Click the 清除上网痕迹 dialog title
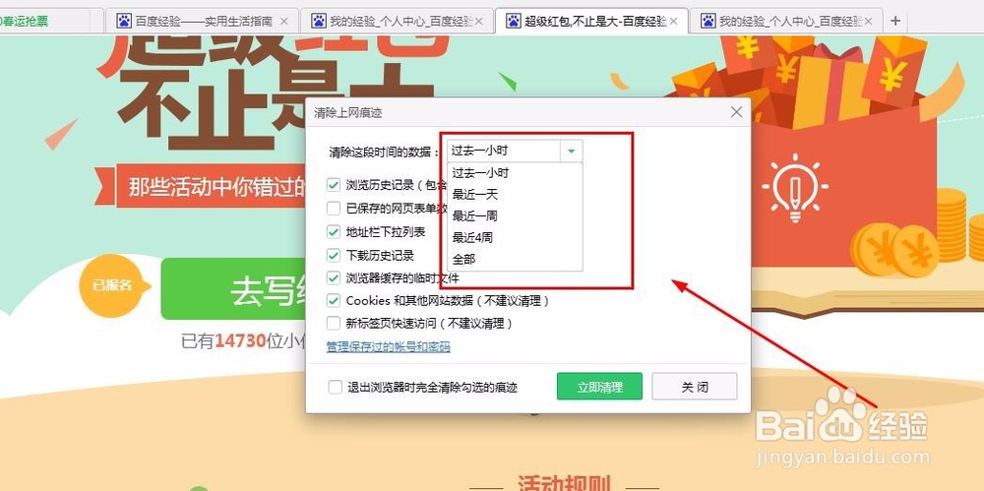984x491 pixels. tap(347, 113)
